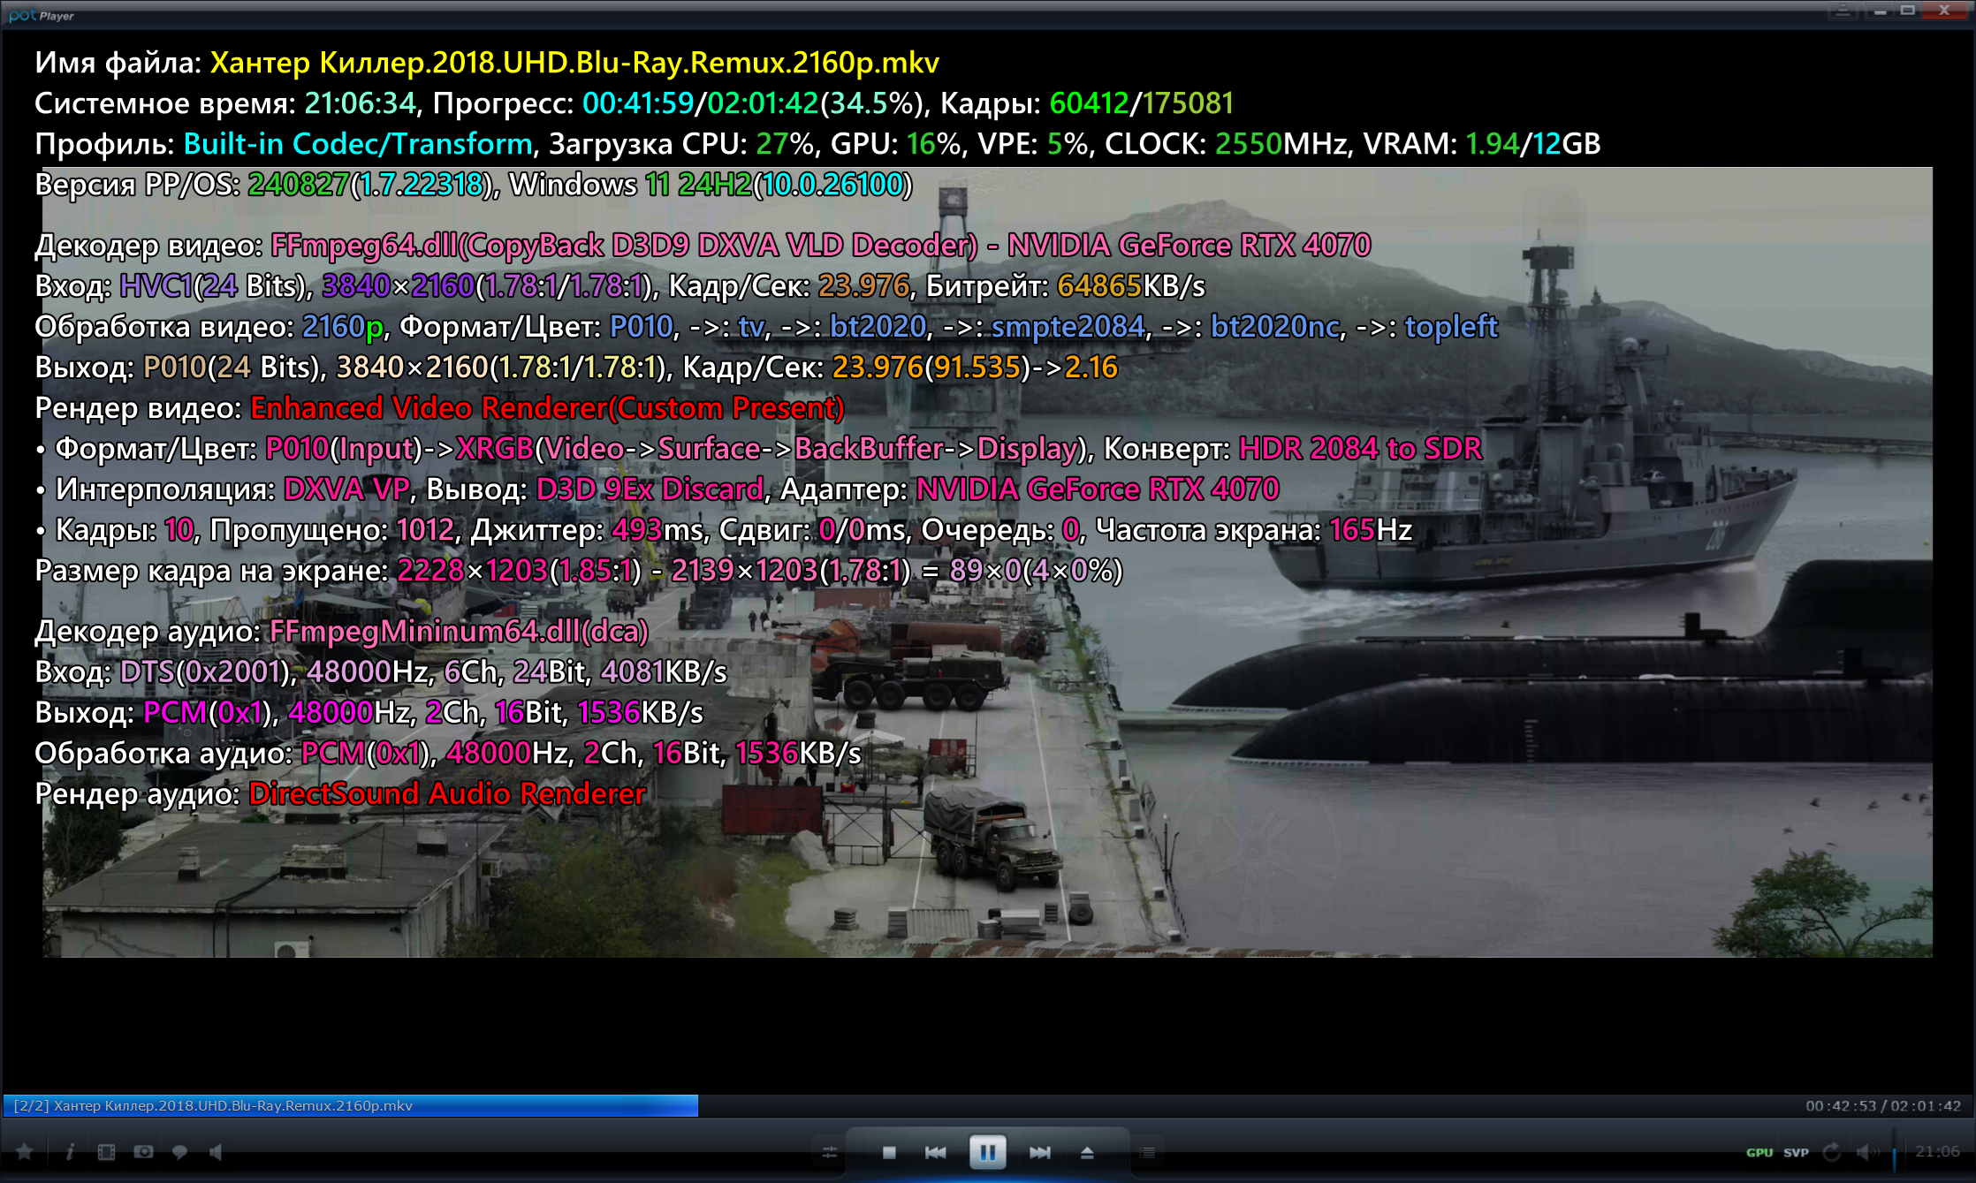This screenshot has height=1183, width=1976.
Task: Click the audio speaker icon at bottom left
Action: coord(216,1152)
